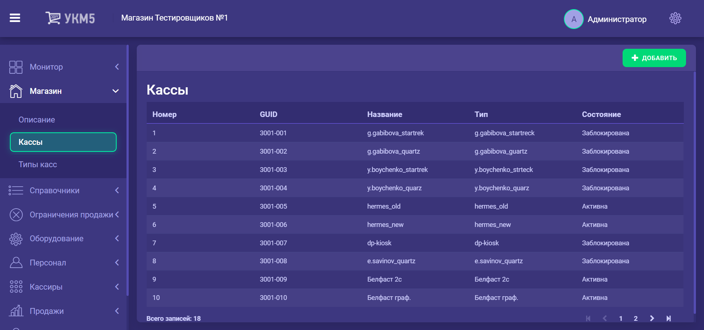Click the Магазин house icon
The image size is (704, 330).
point(16,91)
